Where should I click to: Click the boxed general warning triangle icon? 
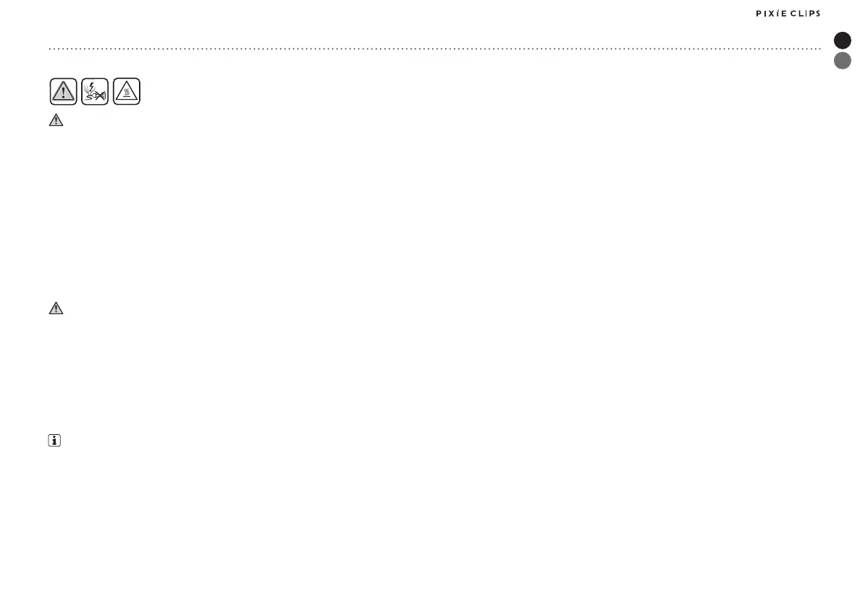(x=63, y=91)
